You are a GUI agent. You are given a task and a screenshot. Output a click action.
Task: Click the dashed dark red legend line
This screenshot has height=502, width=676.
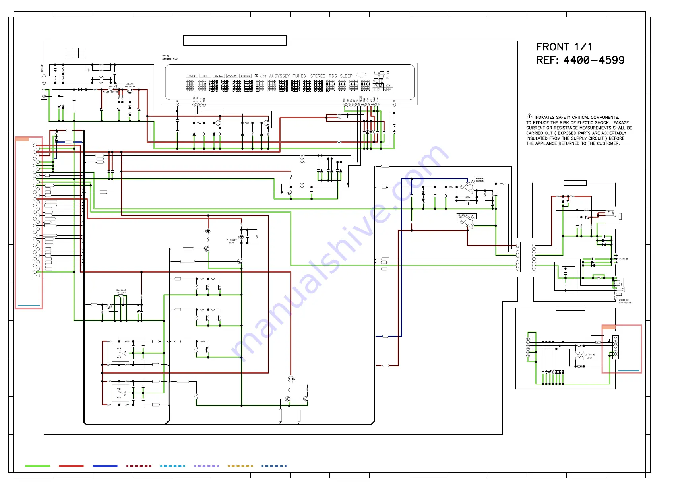pyautogui.click(x=139, y=466)
